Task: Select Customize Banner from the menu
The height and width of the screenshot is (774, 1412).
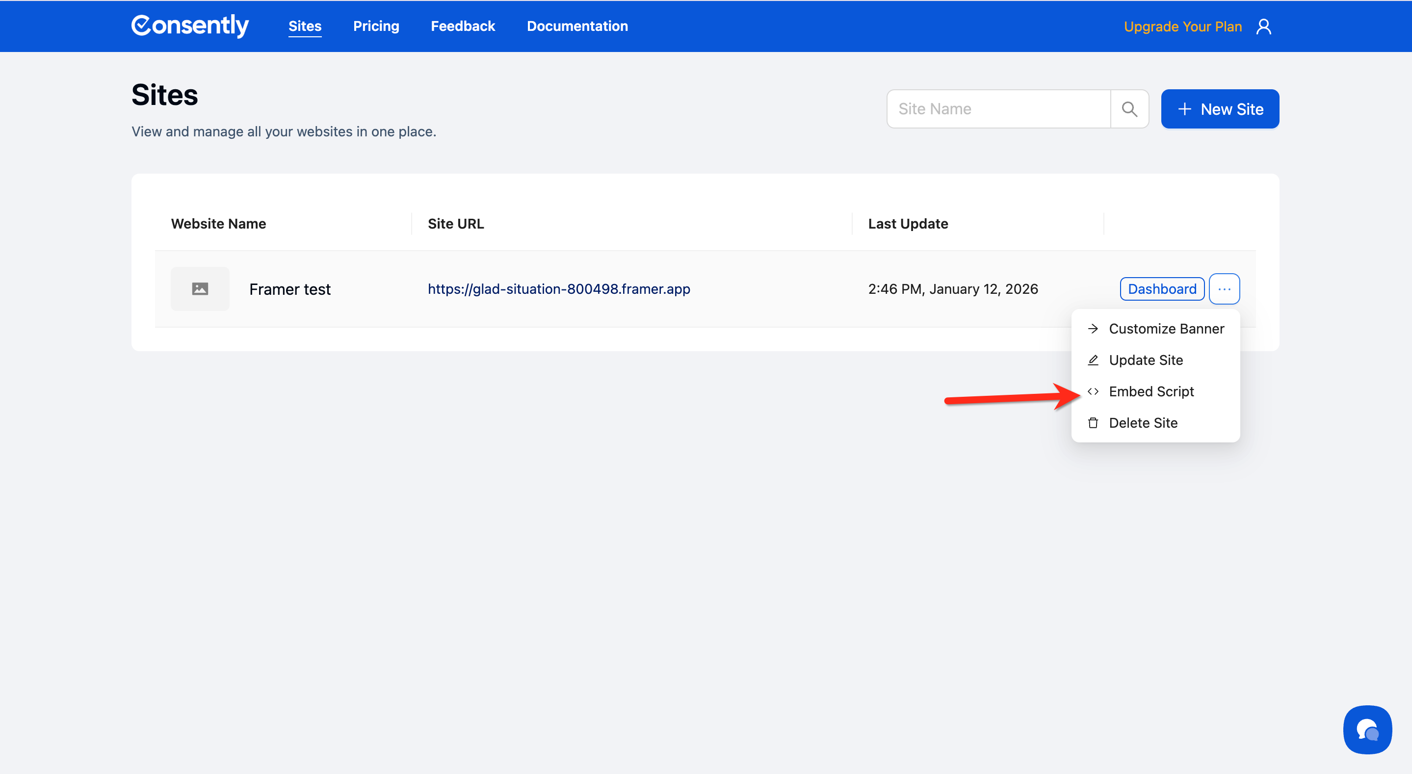Action: click(x=1166, y=328)
